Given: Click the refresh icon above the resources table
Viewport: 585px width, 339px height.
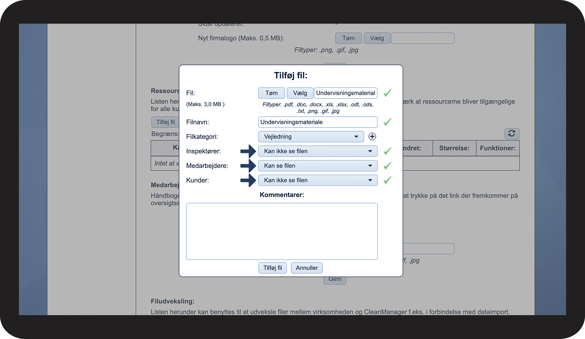Looking at the screenshot, I should (x=512, y=134).
